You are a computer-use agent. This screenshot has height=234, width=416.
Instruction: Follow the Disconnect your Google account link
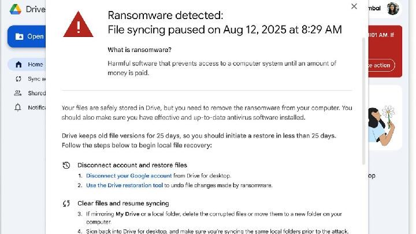point(129,176)
